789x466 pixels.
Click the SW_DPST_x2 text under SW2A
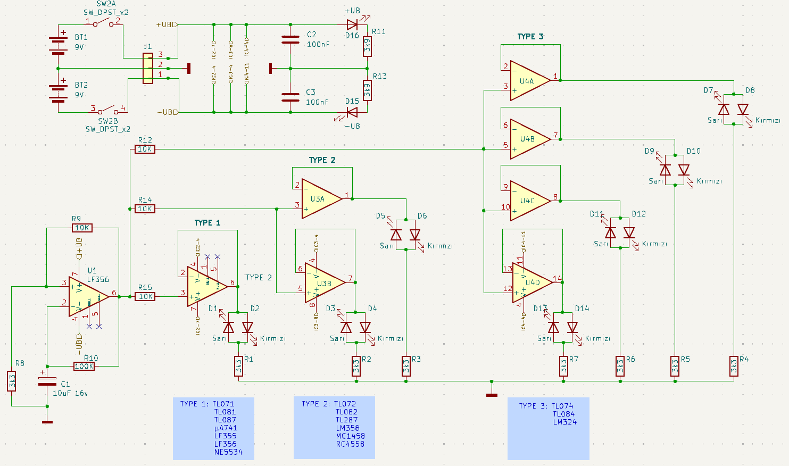(x=106, y=12)
